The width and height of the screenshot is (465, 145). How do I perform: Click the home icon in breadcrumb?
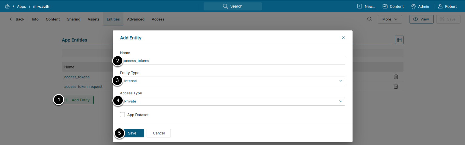click(7, 6)
